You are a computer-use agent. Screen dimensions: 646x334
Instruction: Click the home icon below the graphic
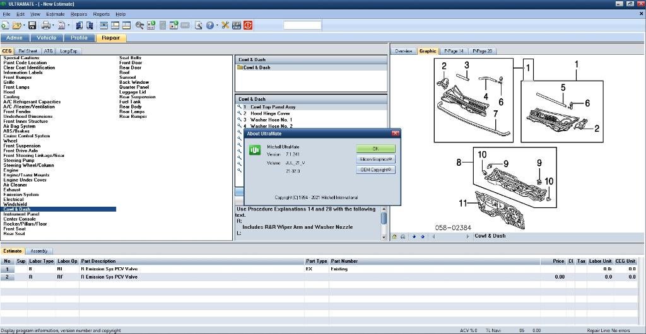pos(395,236)
